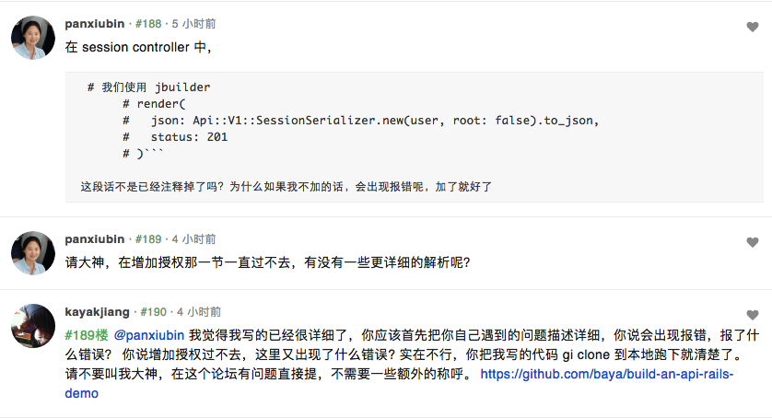This screenshot has height=418, width=772.
Task: Open the '5 小时前' timestamp on reply #188
Action: coord(193,24)
